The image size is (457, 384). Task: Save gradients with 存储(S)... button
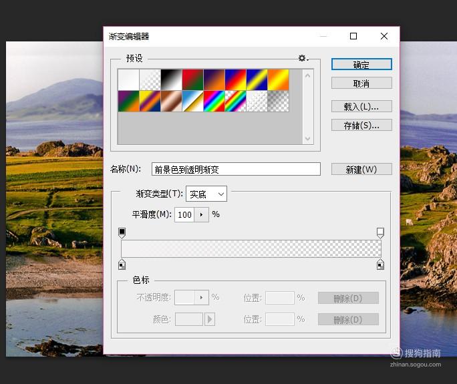[361, 126]
